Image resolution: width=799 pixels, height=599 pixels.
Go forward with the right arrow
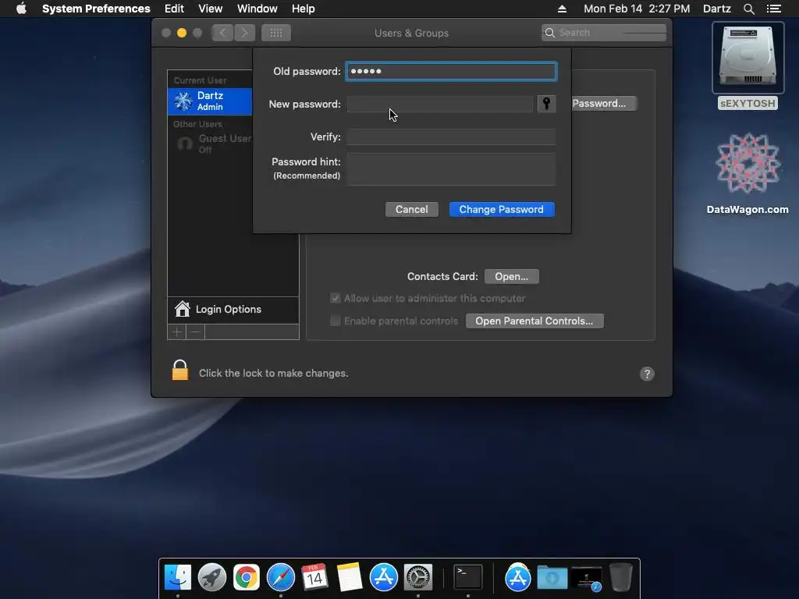[244, 33]
